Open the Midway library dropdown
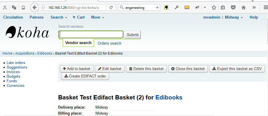 point(234,17)
